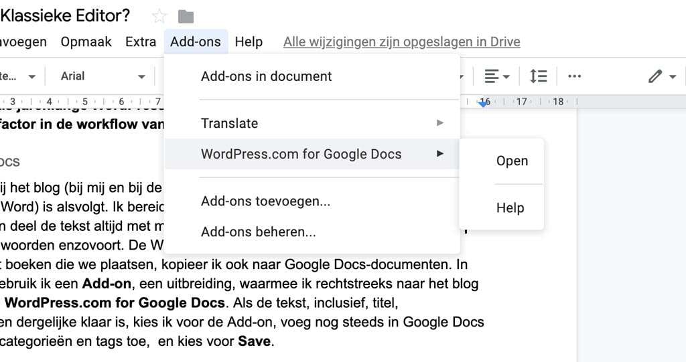
Task: Select Add-ons in document entry
Action: click(x=312, y=76)
